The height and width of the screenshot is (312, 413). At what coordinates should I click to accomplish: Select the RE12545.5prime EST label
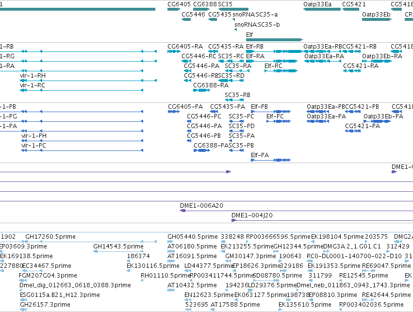(363, 276)
